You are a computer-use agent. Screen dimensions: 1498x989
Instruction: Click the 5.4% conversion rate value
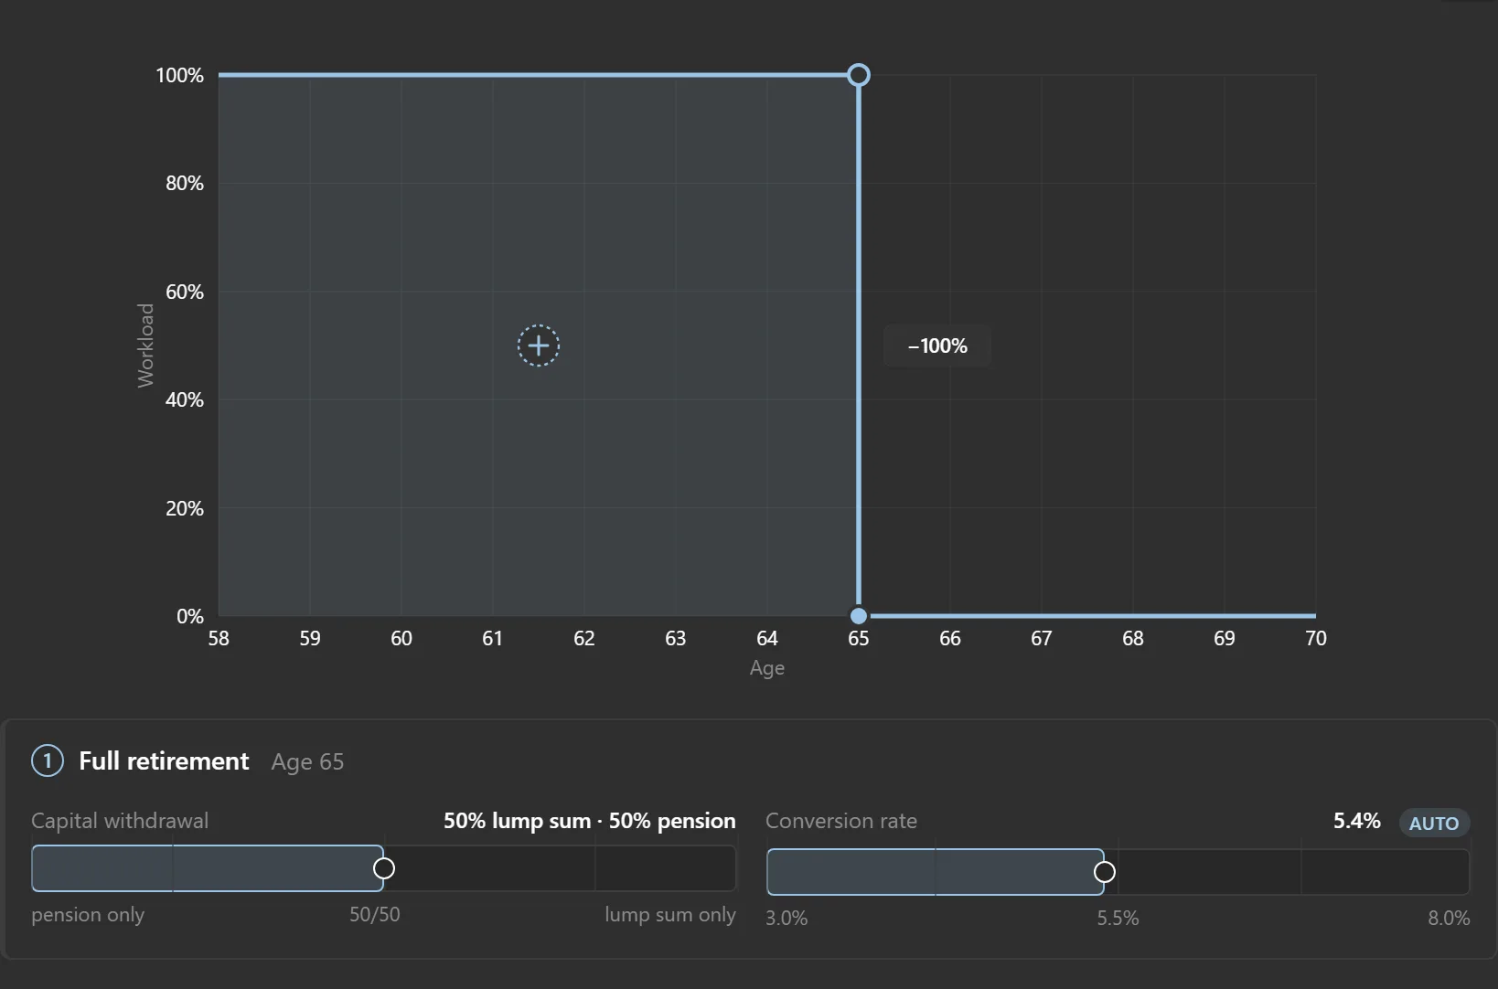coord(1357,821)
